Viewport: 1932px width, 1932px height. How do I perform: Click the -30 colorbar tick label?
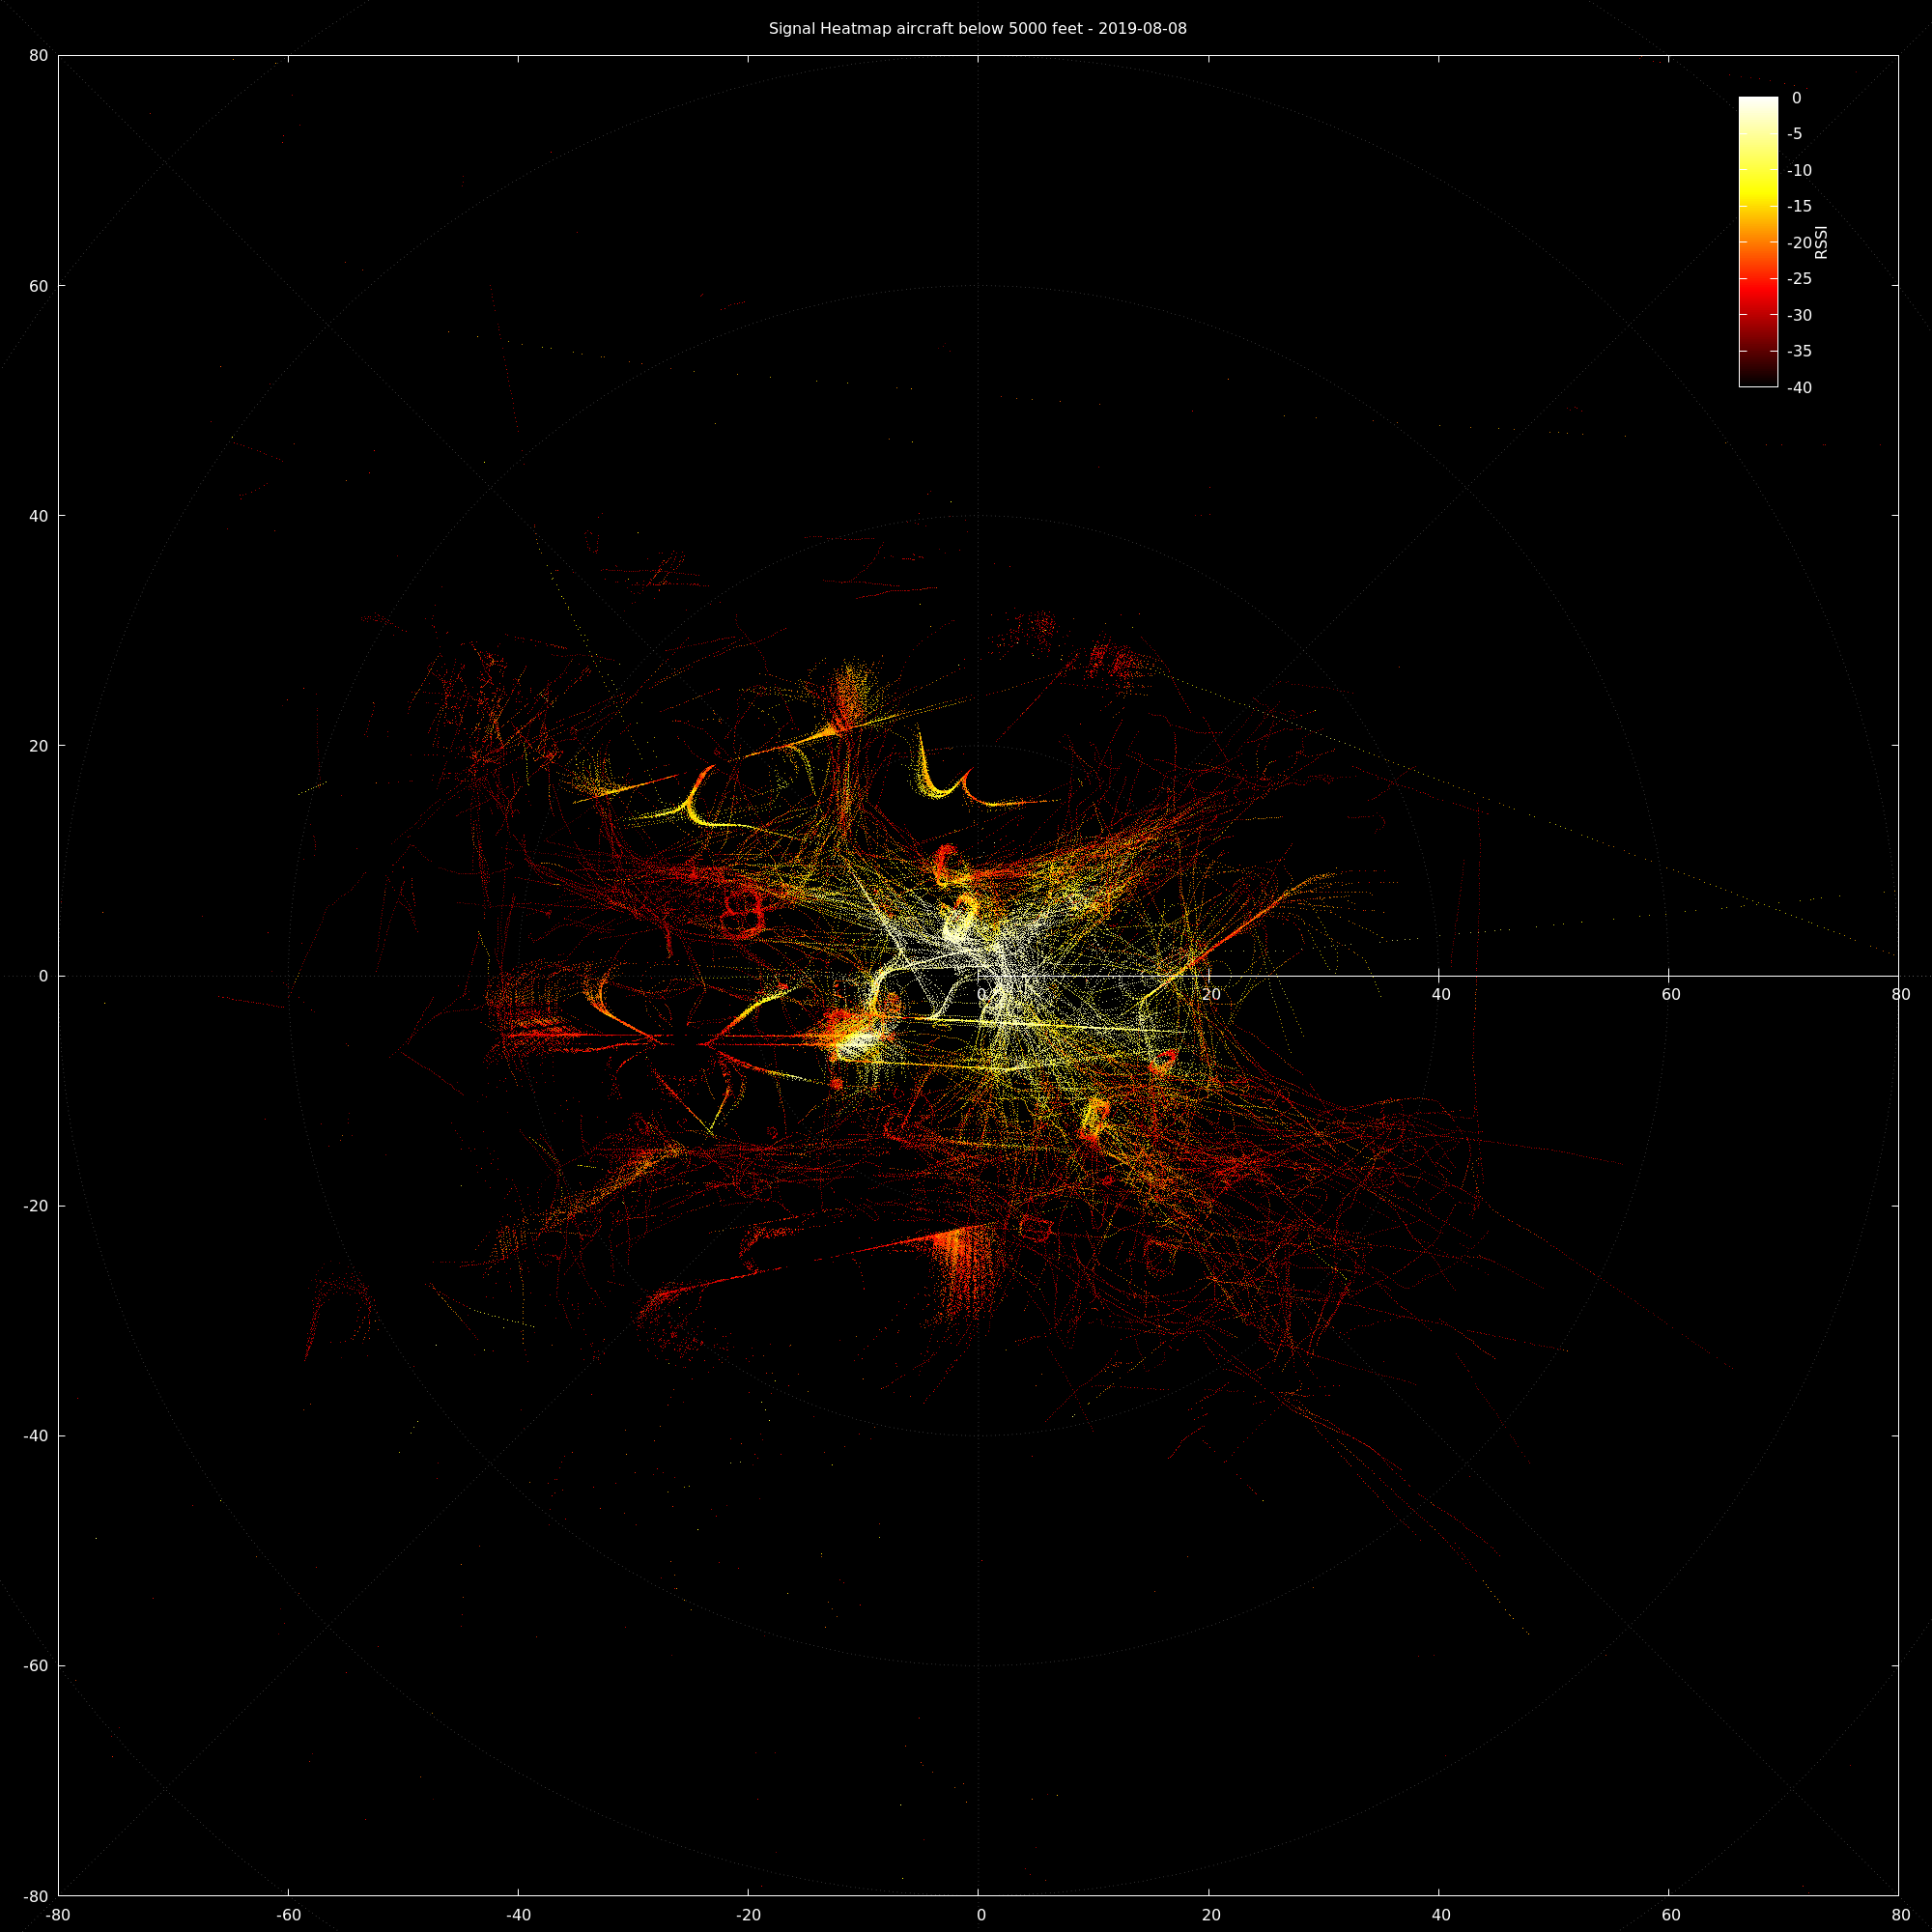(1799, 316)
